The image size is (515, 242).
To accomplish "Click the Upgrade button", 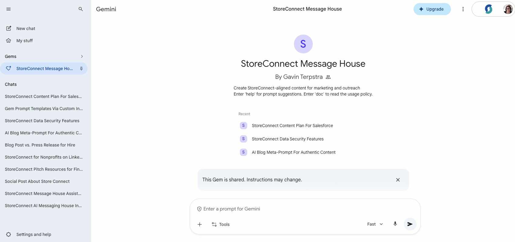I will click(x=432, y=9).
